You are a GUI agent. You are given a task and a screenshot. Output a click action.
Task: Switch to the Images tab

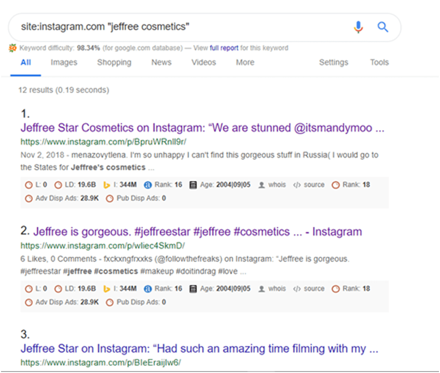click(64, 62)
